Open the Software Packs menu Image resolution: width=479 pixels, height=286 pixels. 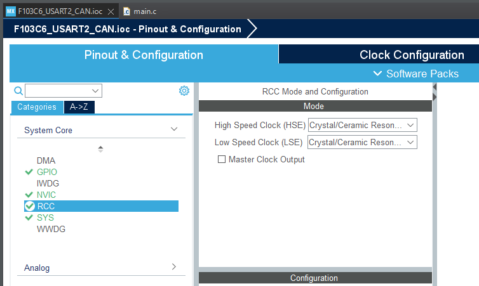(416, 74)
